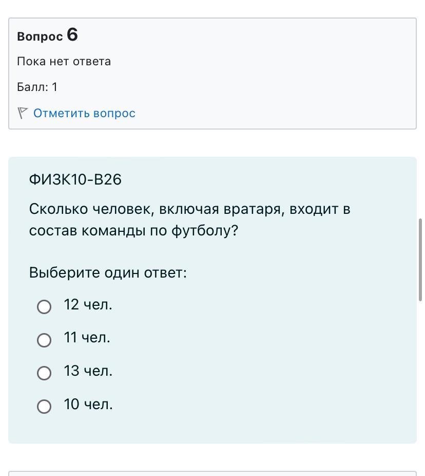Click the 'Выберите один ответ:' prompt
The width and height of the screenshot is (425, 476).
coord(108,272)
